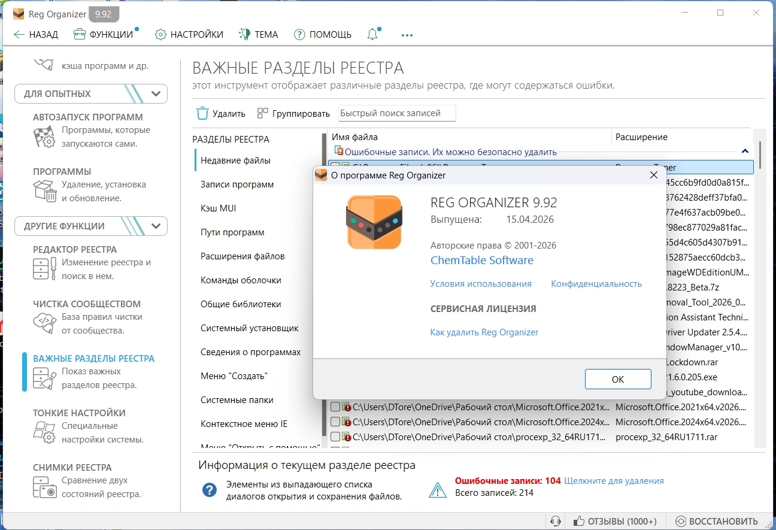Open the three-dots more menu

[x=407, y=35]
